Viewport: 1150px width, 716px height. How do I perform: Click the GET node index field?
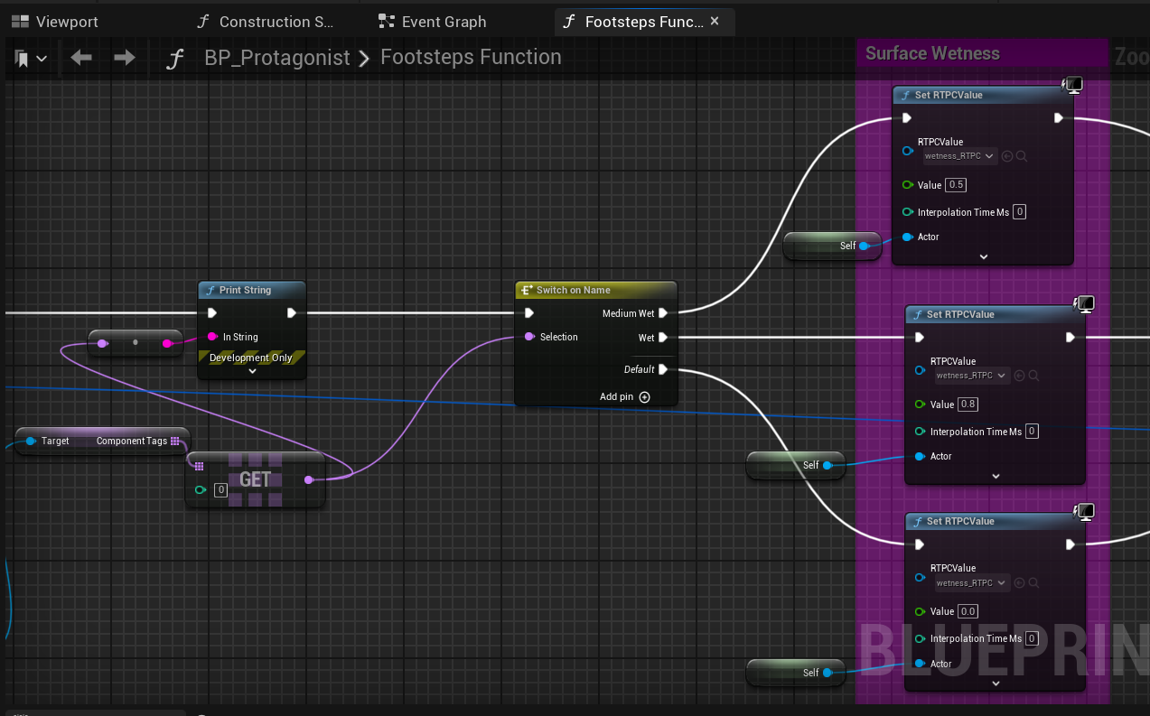220,490
